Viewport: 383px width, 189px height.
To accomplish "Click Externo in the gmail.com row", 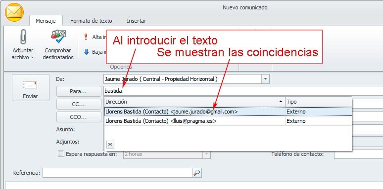I will point(296,112).
